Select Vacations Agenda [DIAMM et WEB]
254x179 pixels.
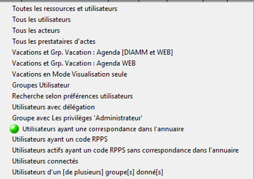point(93,52)
